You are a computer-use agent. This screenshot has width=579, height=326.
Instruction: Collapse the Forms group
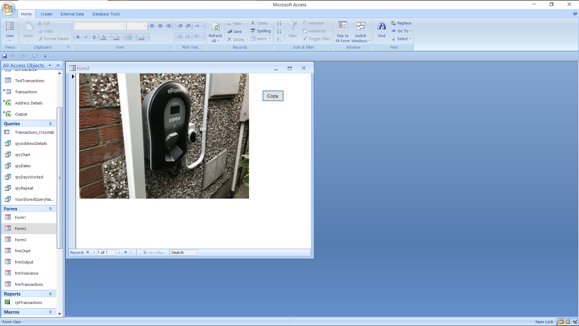[51, 209]
